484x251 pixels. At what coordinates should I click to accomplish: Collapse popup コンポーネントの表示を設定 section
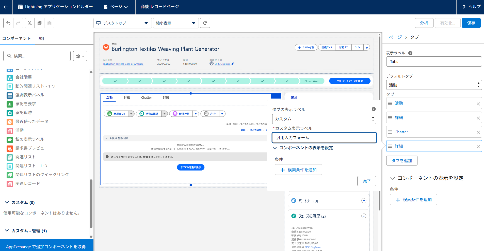(x=275, y=148)
